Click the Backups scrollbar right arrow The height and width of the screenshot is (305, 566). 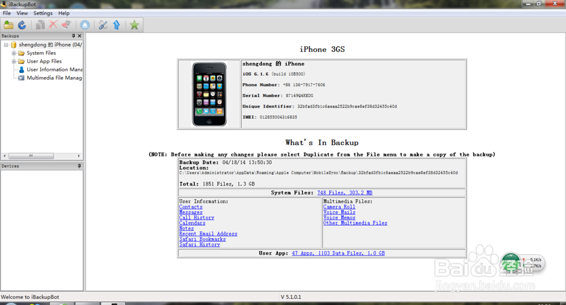(79, 156)
